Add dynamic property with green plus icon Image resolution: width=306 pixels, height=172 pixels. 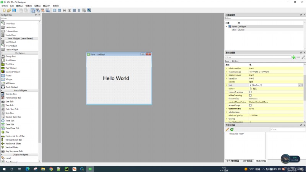pos(293,57)
